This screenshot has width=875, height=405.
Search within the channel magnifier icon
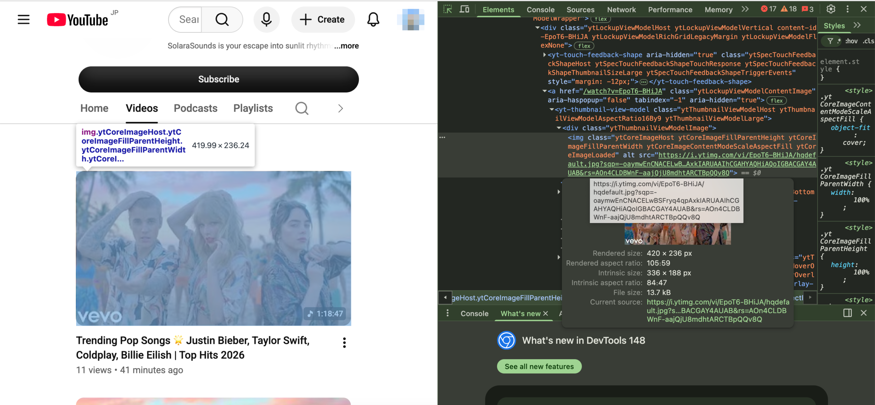point(302,108)
